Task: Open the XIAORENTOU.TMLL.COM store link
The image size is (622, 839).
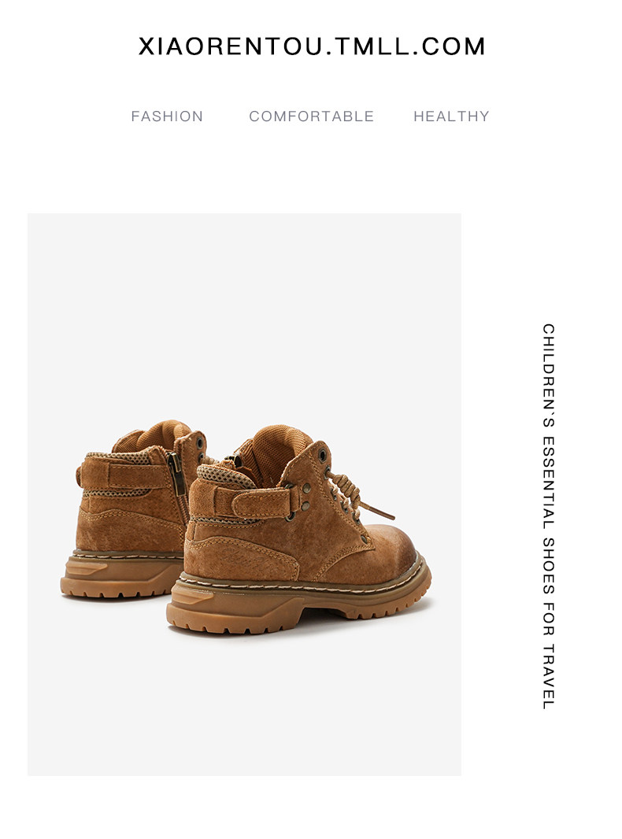Action: 312,46
